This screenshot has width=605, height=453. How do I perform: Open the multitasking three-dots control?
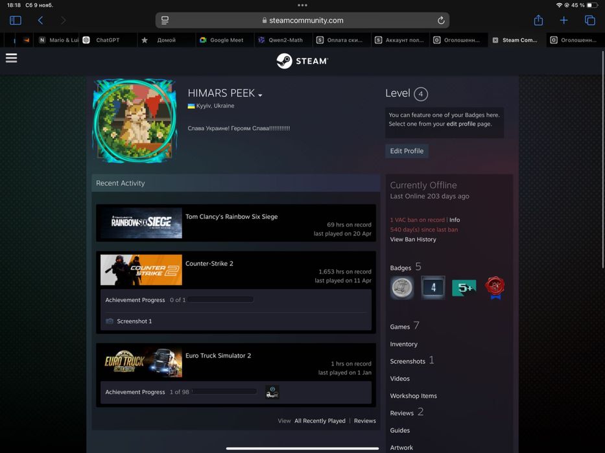pyautogui.click(x=302, y=5)
